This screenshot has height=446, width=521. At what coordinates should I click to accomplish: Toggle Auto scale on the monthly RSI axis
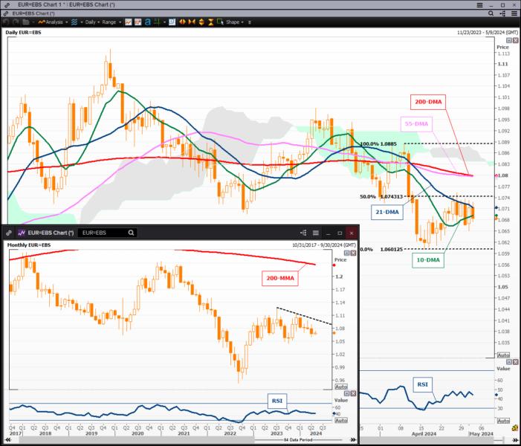[x=341, y=421]
